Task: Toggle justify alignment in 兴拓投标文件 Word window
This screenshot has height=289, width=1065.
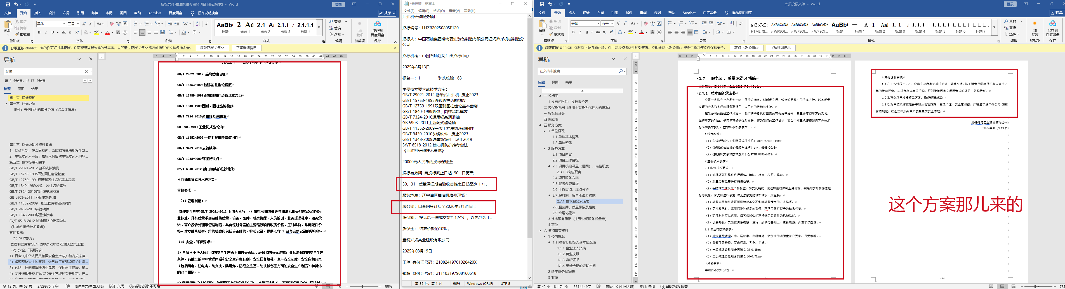Action: pos(690,32)
